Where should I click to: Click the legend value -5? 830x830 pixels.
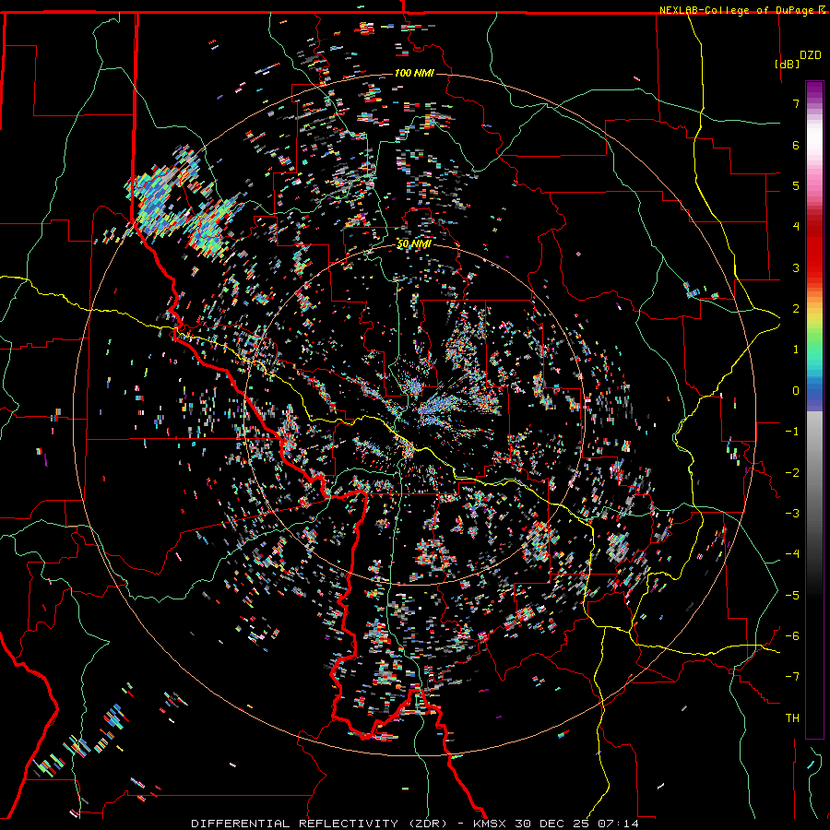point(792,595)
